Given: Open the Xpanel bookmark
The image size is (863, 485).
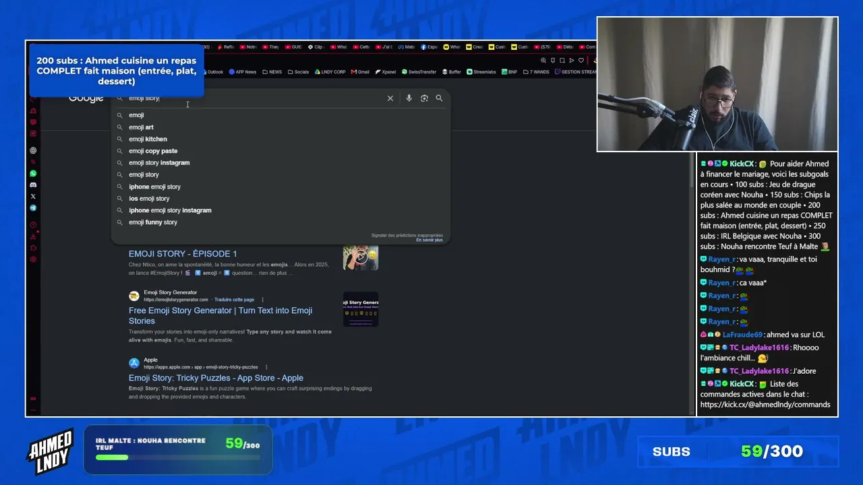Looking at the screenshot, I should tap(386, 72).
